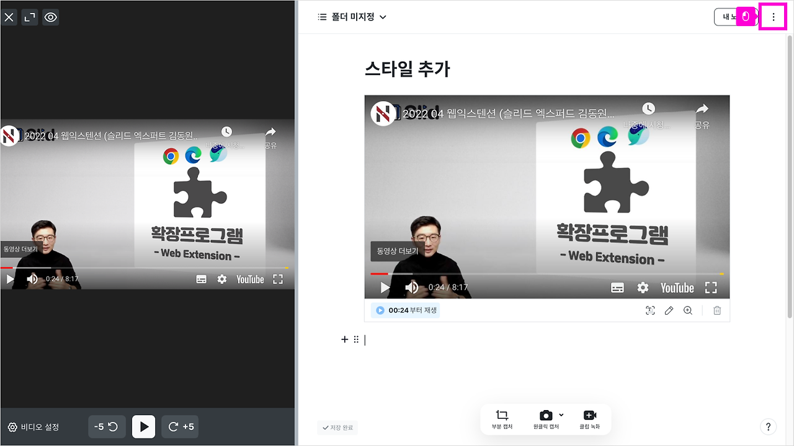The width and height of the screenshot is (794, 446).
Task: Click the 원클릭 캡처 camera icon
Action: pos(546,415)
